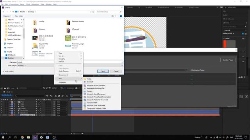Image resolution: width=250 pixels, height=140 pixels.
Task: Toggle visibility eye of layer 6 circle
Action: coord(2,113)
